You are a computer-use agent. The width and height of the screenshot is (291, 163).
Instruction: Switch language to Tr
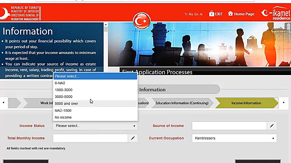(x=186, y=14)
